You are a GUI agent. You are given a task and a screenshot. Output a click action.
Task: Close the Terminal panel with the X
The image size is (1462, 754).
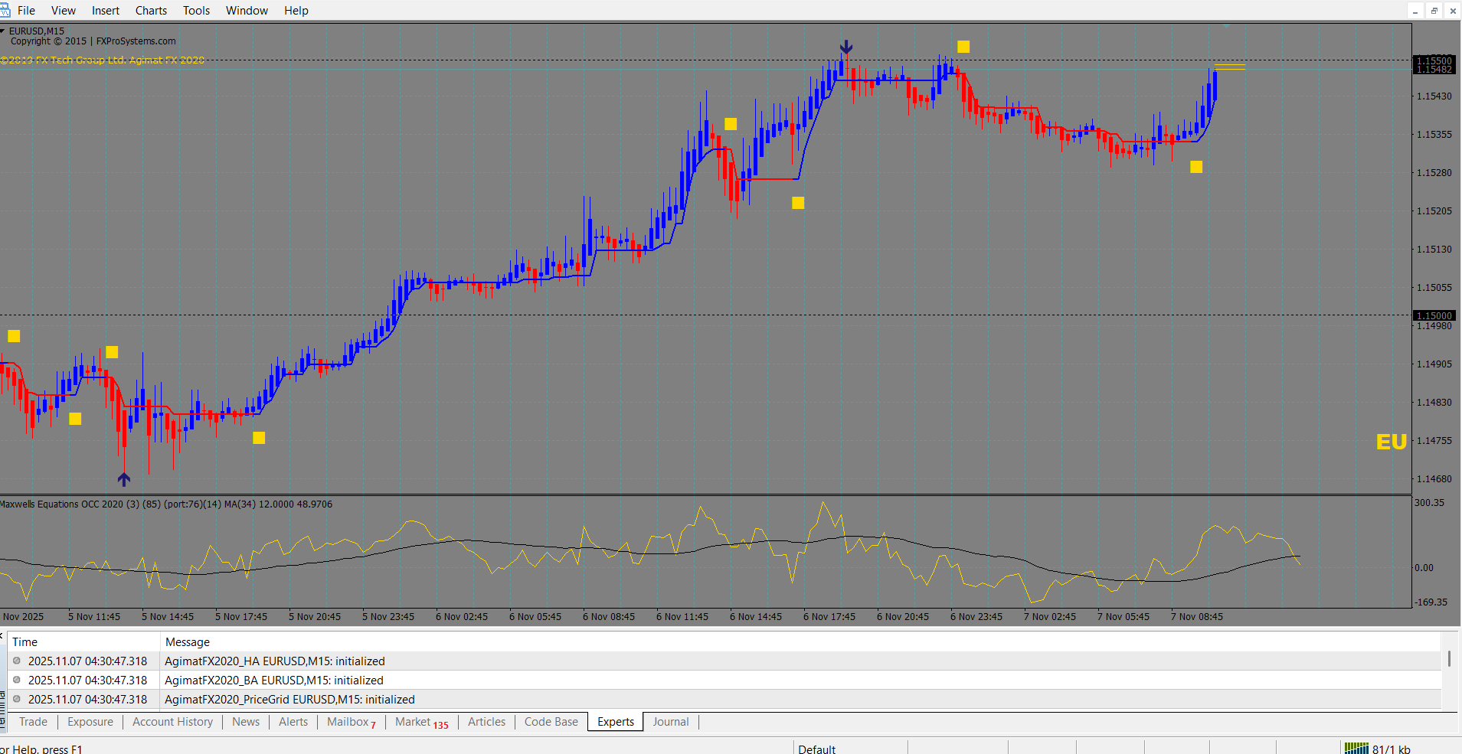tap(2, 635)
